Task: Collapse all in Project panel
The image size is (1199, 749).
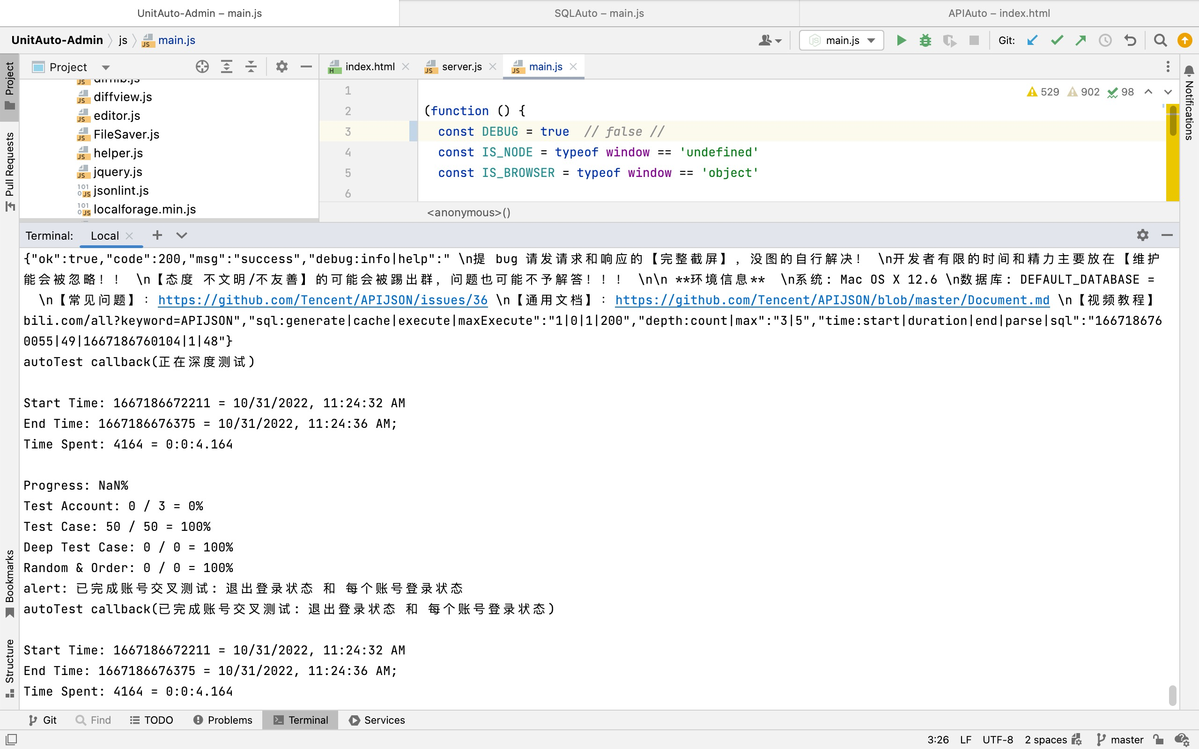Action: coord(251,66)
